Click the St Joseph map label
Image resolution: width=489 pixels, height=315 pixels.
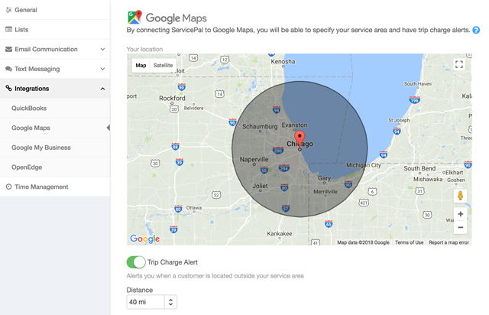point(399,120)
